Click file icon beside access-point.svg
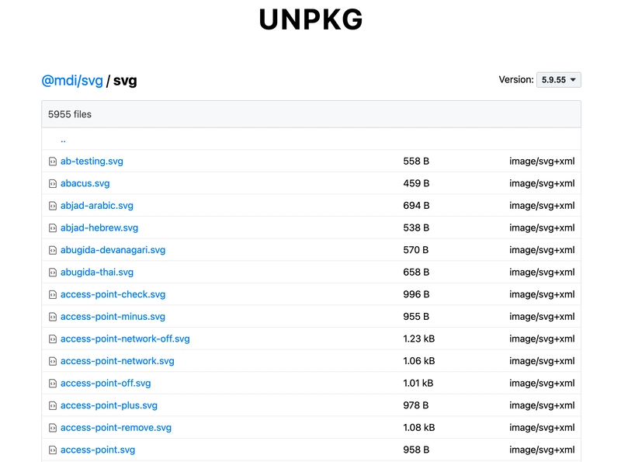The width and height of the screenshot is (621, 462). 53,450
